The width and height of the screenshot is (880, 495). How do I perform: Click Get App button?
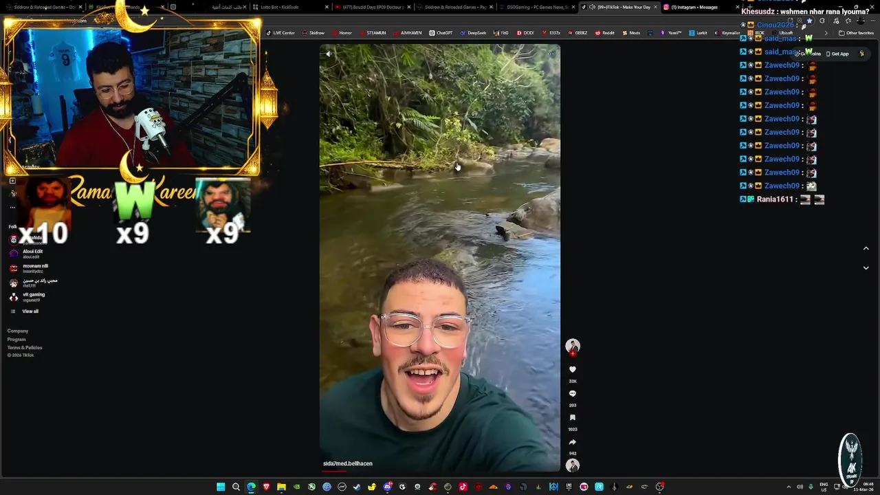(837, 54)
